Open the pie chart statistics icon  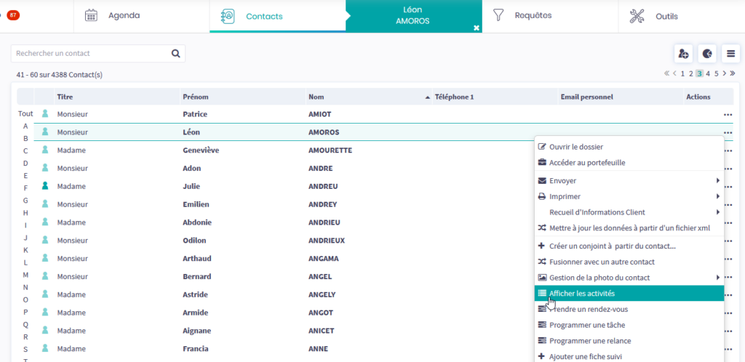707,54
